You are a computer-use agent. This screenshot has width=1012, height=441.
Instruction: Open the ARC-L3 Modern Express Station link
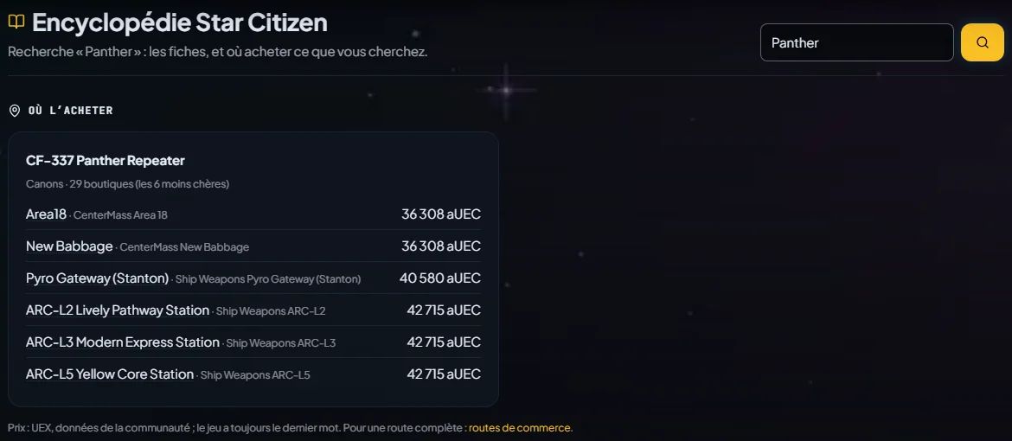click(x=123, y=342)
